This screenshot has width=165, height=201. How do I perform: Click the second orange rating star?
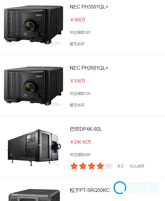[83, 166]
